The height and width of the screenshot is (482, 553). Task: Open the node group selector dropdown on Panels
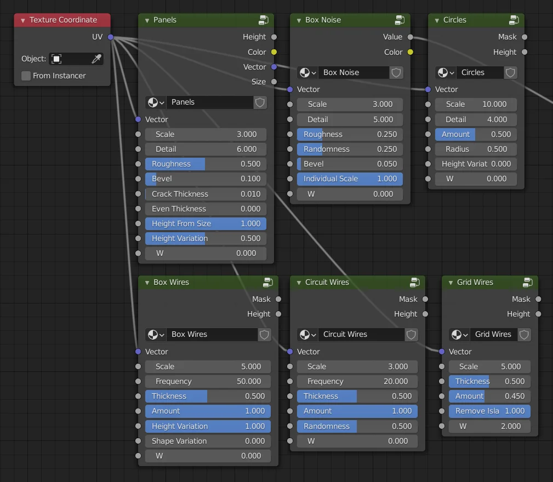click(x=156, y=102)
